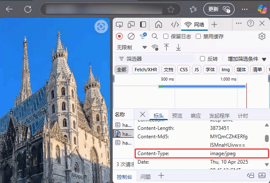
Task: Activate visual search icon on the image
Action: click(x=101, y=27)
